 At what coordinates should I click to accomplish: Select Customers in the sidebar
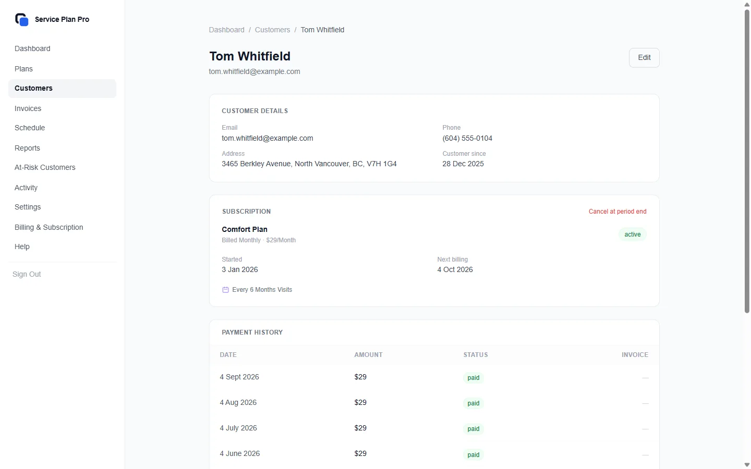click(x=62, y=88)
